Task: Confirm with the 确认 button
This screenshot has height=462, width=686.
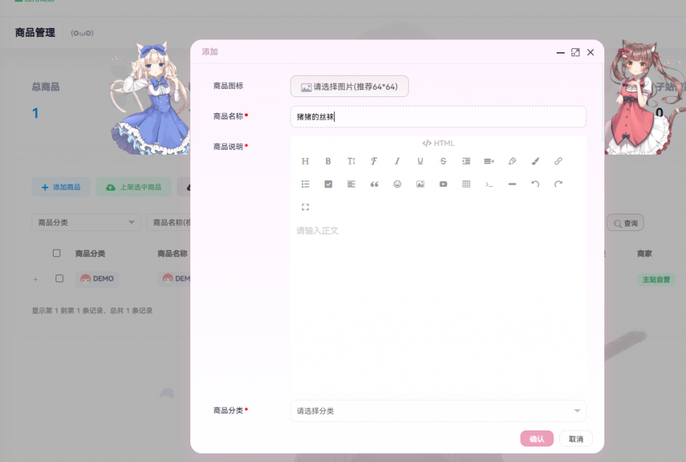Action: tap(537, 439)
